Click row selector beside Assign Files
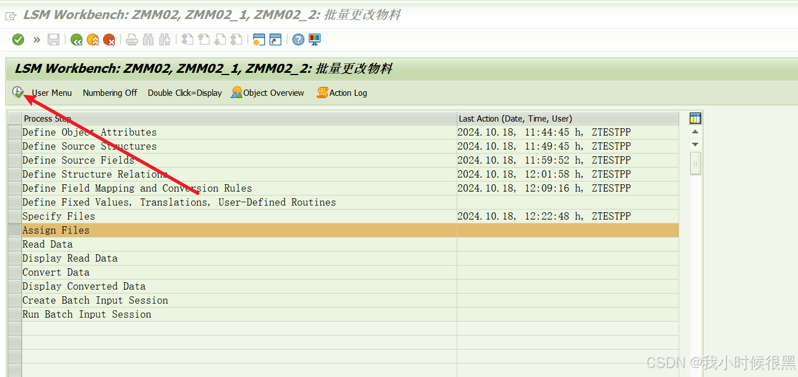The height and width of the screenshot is (377, 798). click(x=15, y=230)
